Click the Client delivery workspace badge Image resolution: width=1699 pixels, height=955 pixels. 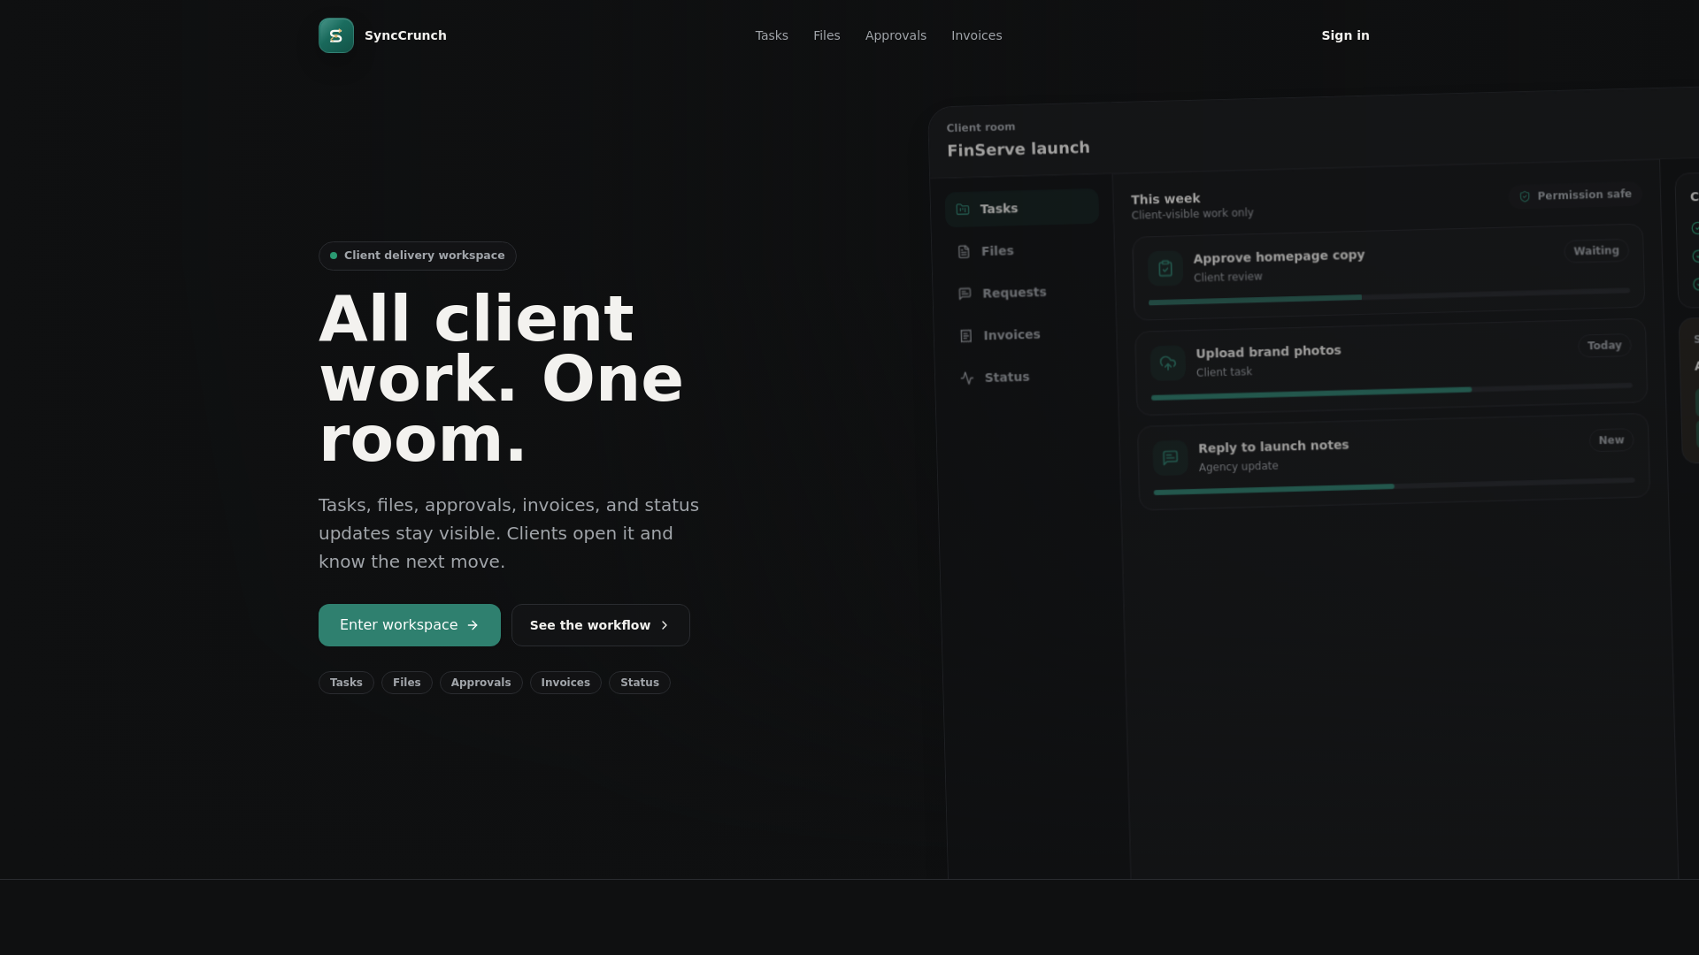tap(418, 256)
